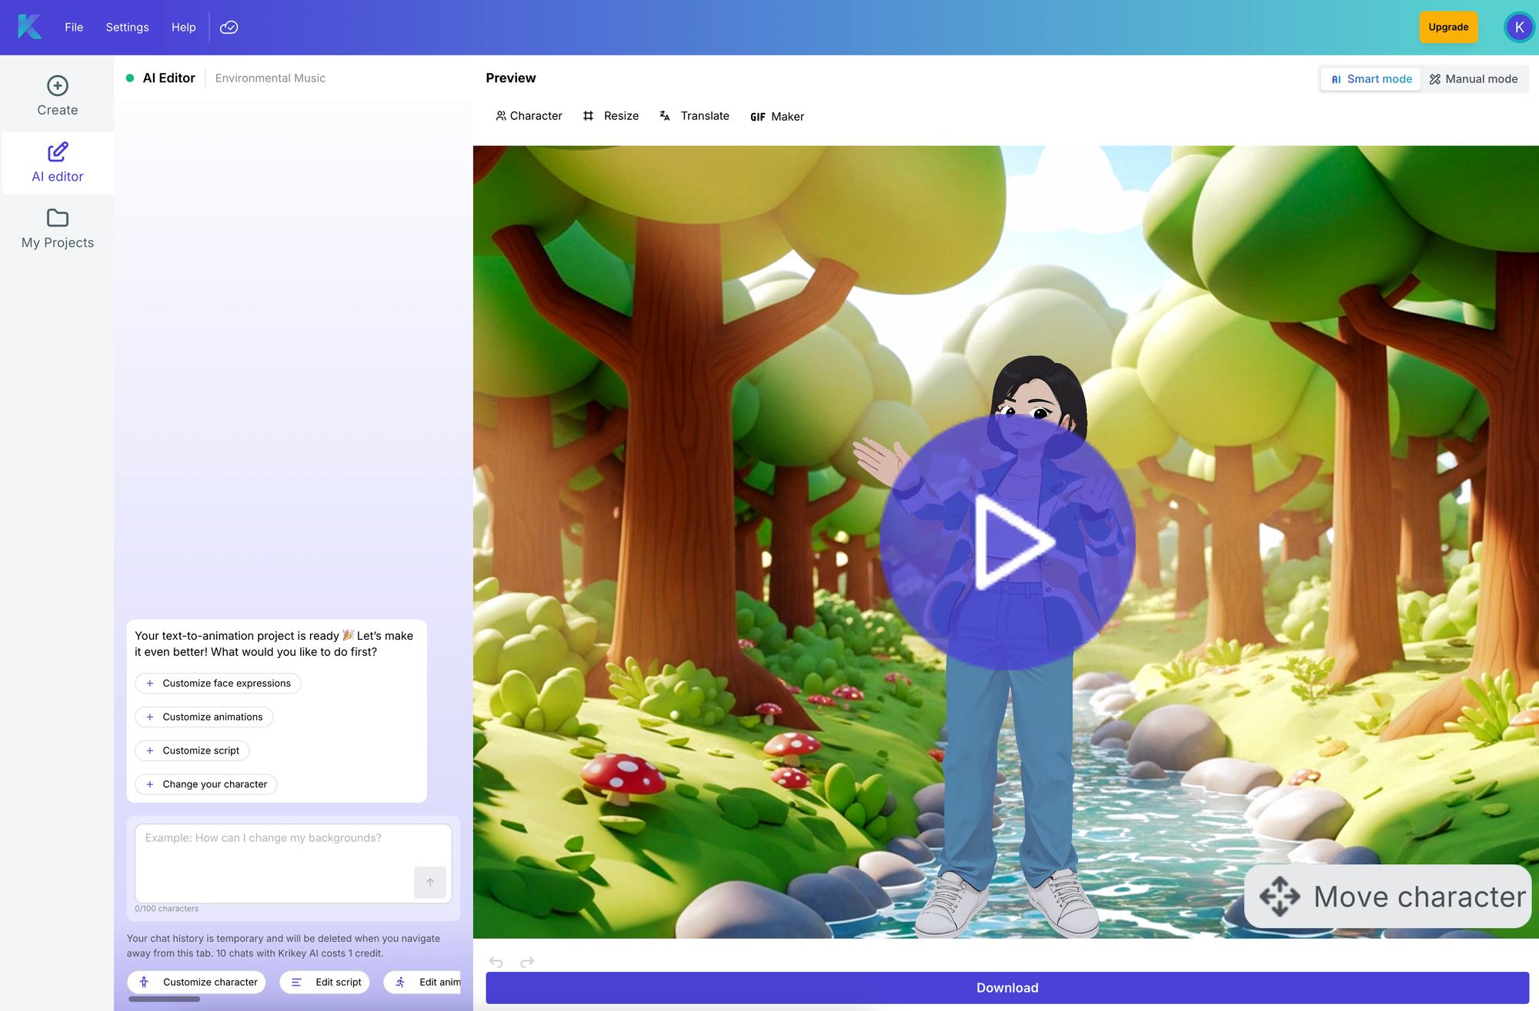
Task: Switch to Manual mode
Action: [1473, 79]
